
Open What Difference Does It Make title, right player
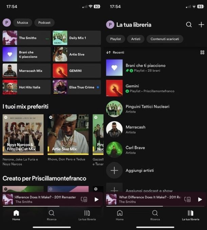(x=150, y=197)
